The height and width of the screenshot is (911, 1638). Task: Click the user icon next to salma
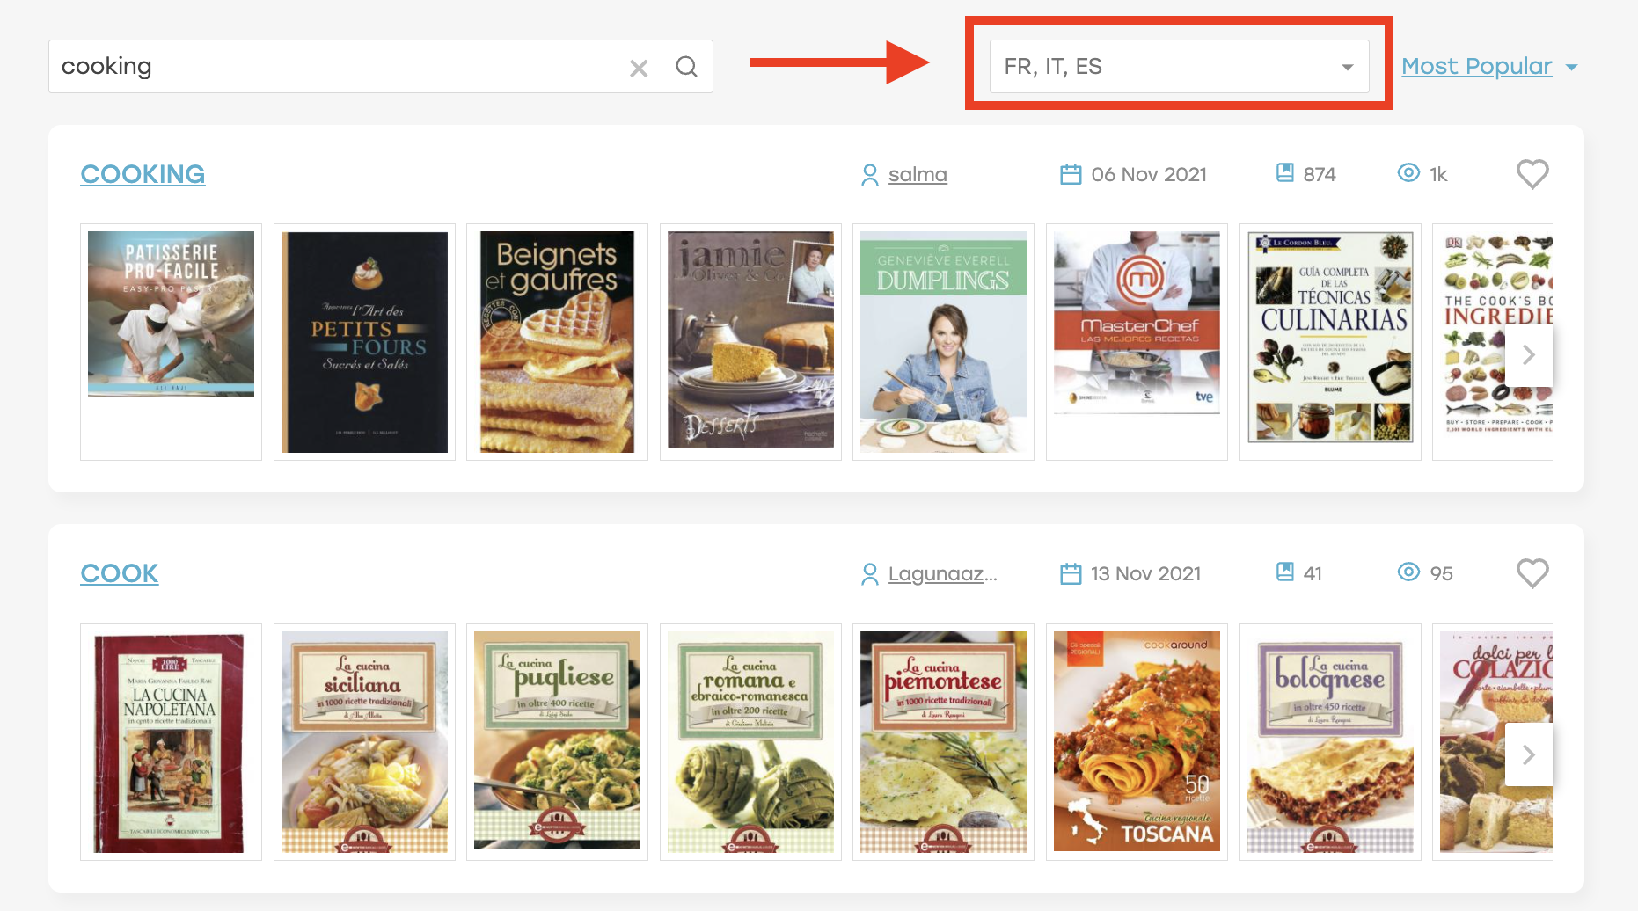[869, 174]
